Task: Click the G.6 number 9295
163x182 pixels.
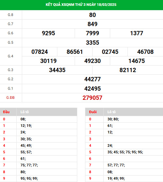Action: [x=48, y=33]
